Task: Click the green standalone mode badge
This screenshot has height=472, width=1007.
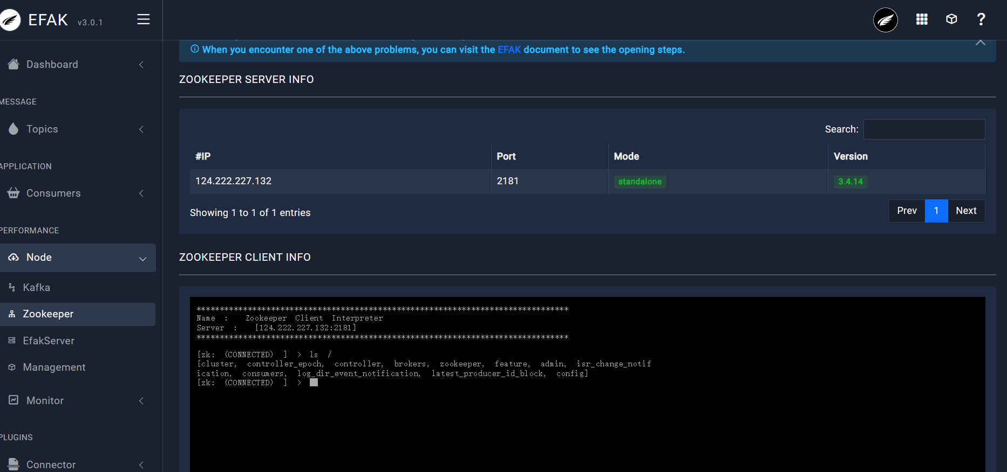Action: tap(640, 182)
